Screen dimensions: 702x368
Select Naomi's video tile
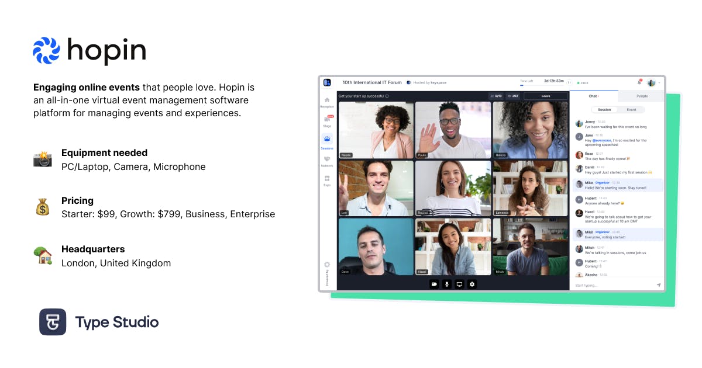pos(376,130)
